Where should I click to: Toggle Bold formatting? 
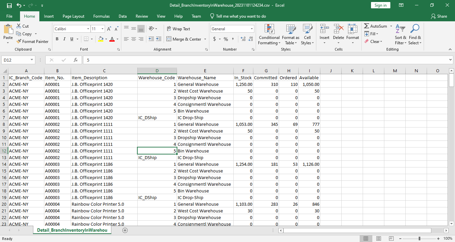(x=57, y=39)
